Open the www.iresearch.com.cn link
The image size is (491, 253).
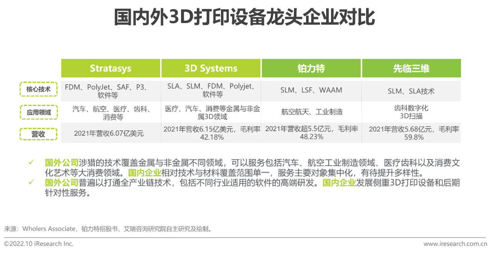(x=455, y=244)
